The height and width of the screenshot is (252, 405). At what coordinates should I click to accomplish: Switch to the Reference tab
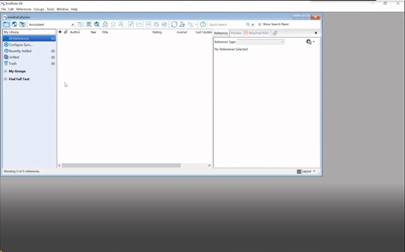click(221, 33)
